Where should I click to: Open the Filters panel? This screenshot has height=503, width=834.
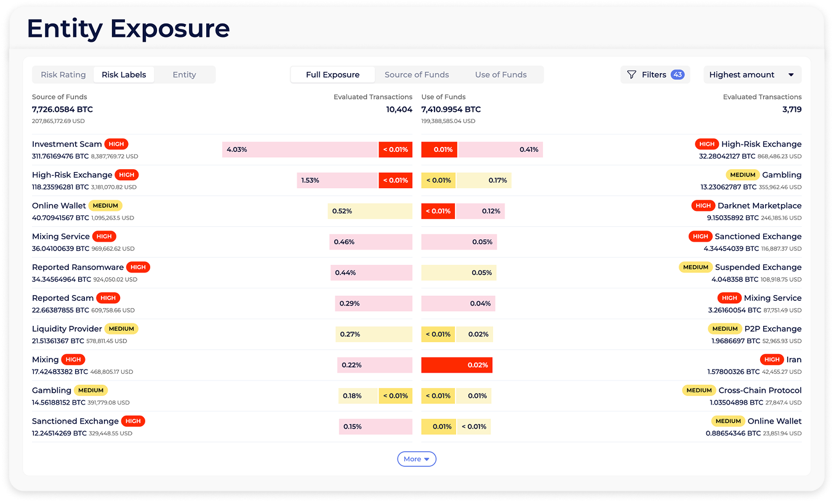click(655, 74)
